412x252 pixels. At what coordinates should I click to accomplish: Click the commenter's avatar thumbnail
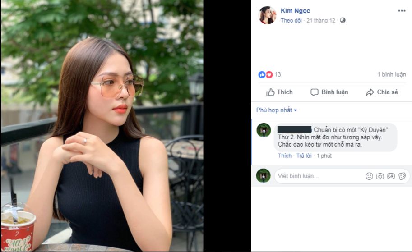click(264, 130)
